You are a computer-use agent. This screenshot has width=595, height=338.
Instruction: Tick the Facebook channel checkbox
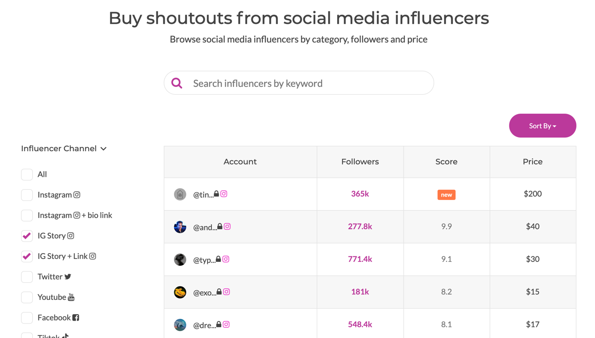27,318
